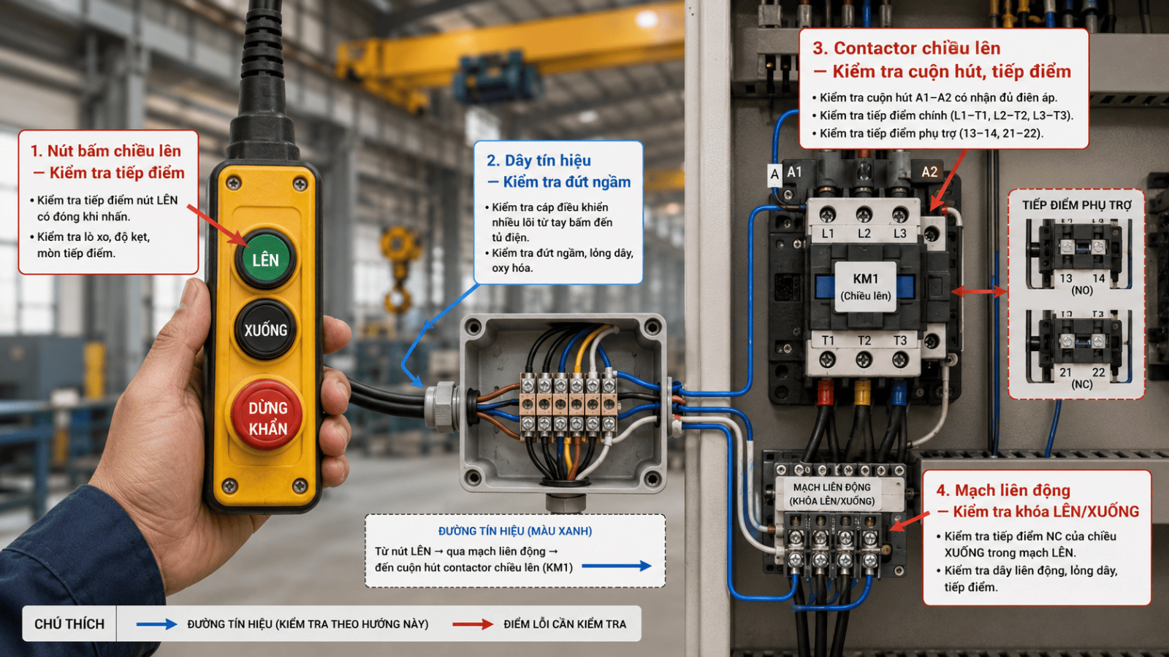This screenshot has width=1169, height=657.
Task: Click the T2 terminal screw on contactor
Action: coord(864,359)
